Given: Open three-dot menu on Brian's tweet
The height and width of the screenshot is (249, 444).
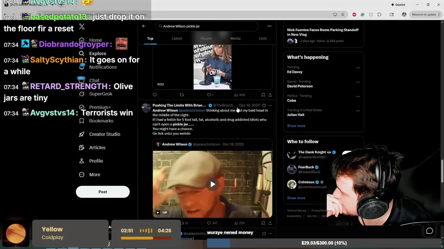Looking at the screenshot, I should pyautogui.click(x=270, y=105).
